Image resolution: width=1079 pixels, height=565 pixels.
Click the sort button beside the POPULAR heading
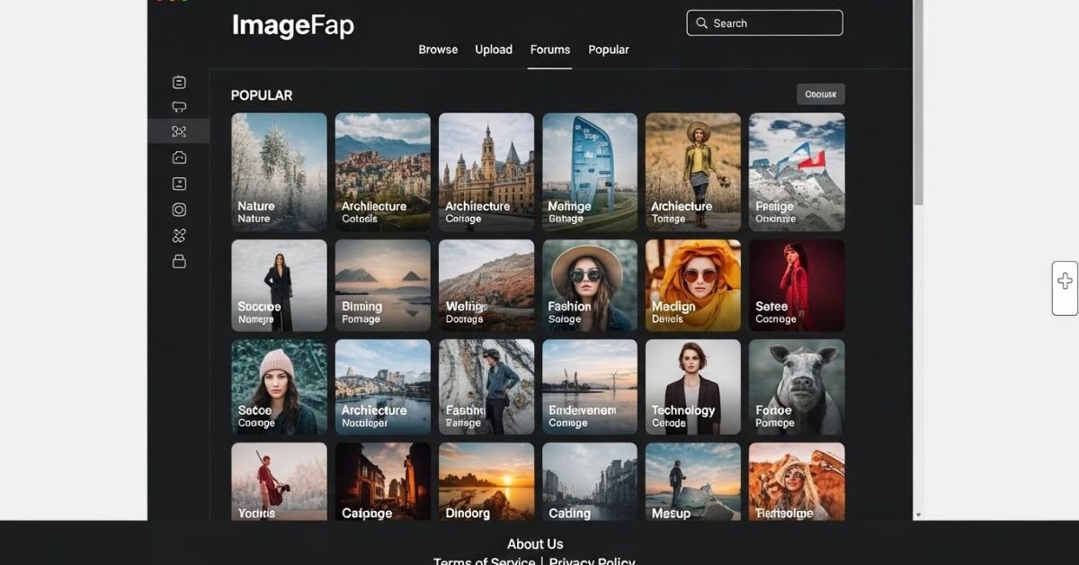[820, 94]
